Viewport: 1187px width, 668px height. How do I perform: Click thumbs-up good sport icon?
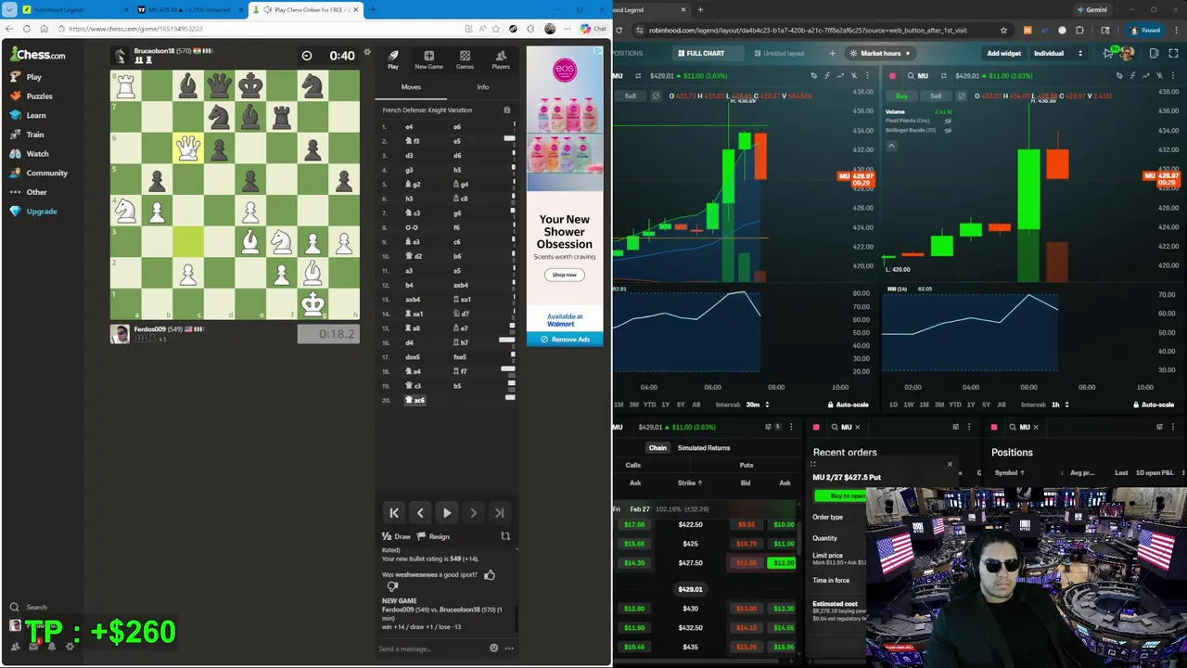(490, 575)
